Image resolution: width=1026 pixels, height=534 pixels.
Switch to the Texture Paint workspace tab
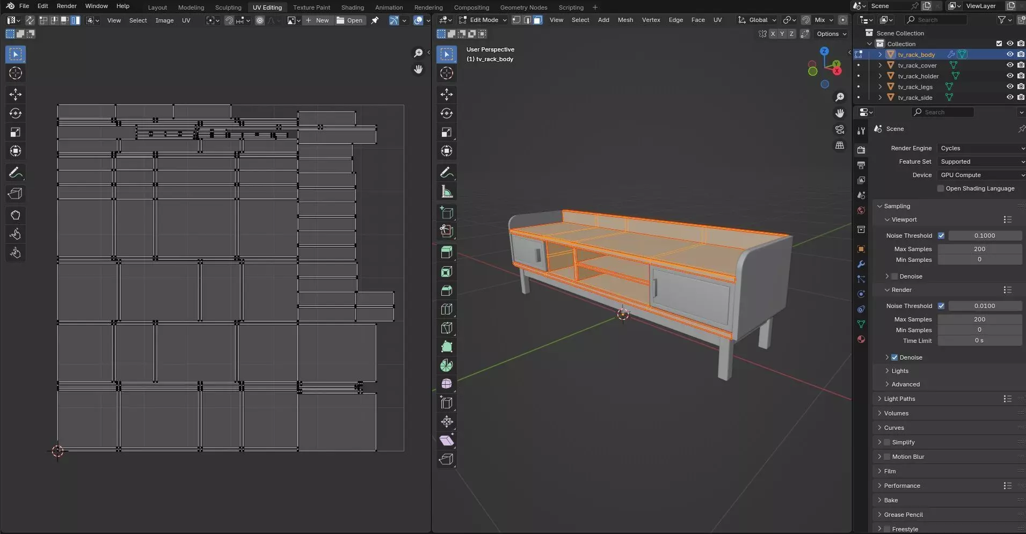pos(311,7)
